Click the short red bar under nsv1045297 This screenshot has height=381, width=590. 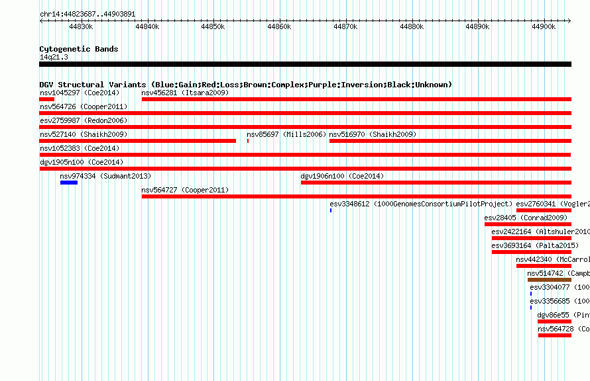point(46,99)
